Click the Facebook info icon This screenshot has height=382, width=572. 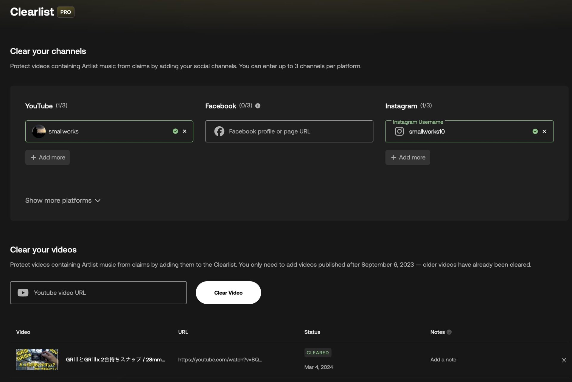click(258, 106)
